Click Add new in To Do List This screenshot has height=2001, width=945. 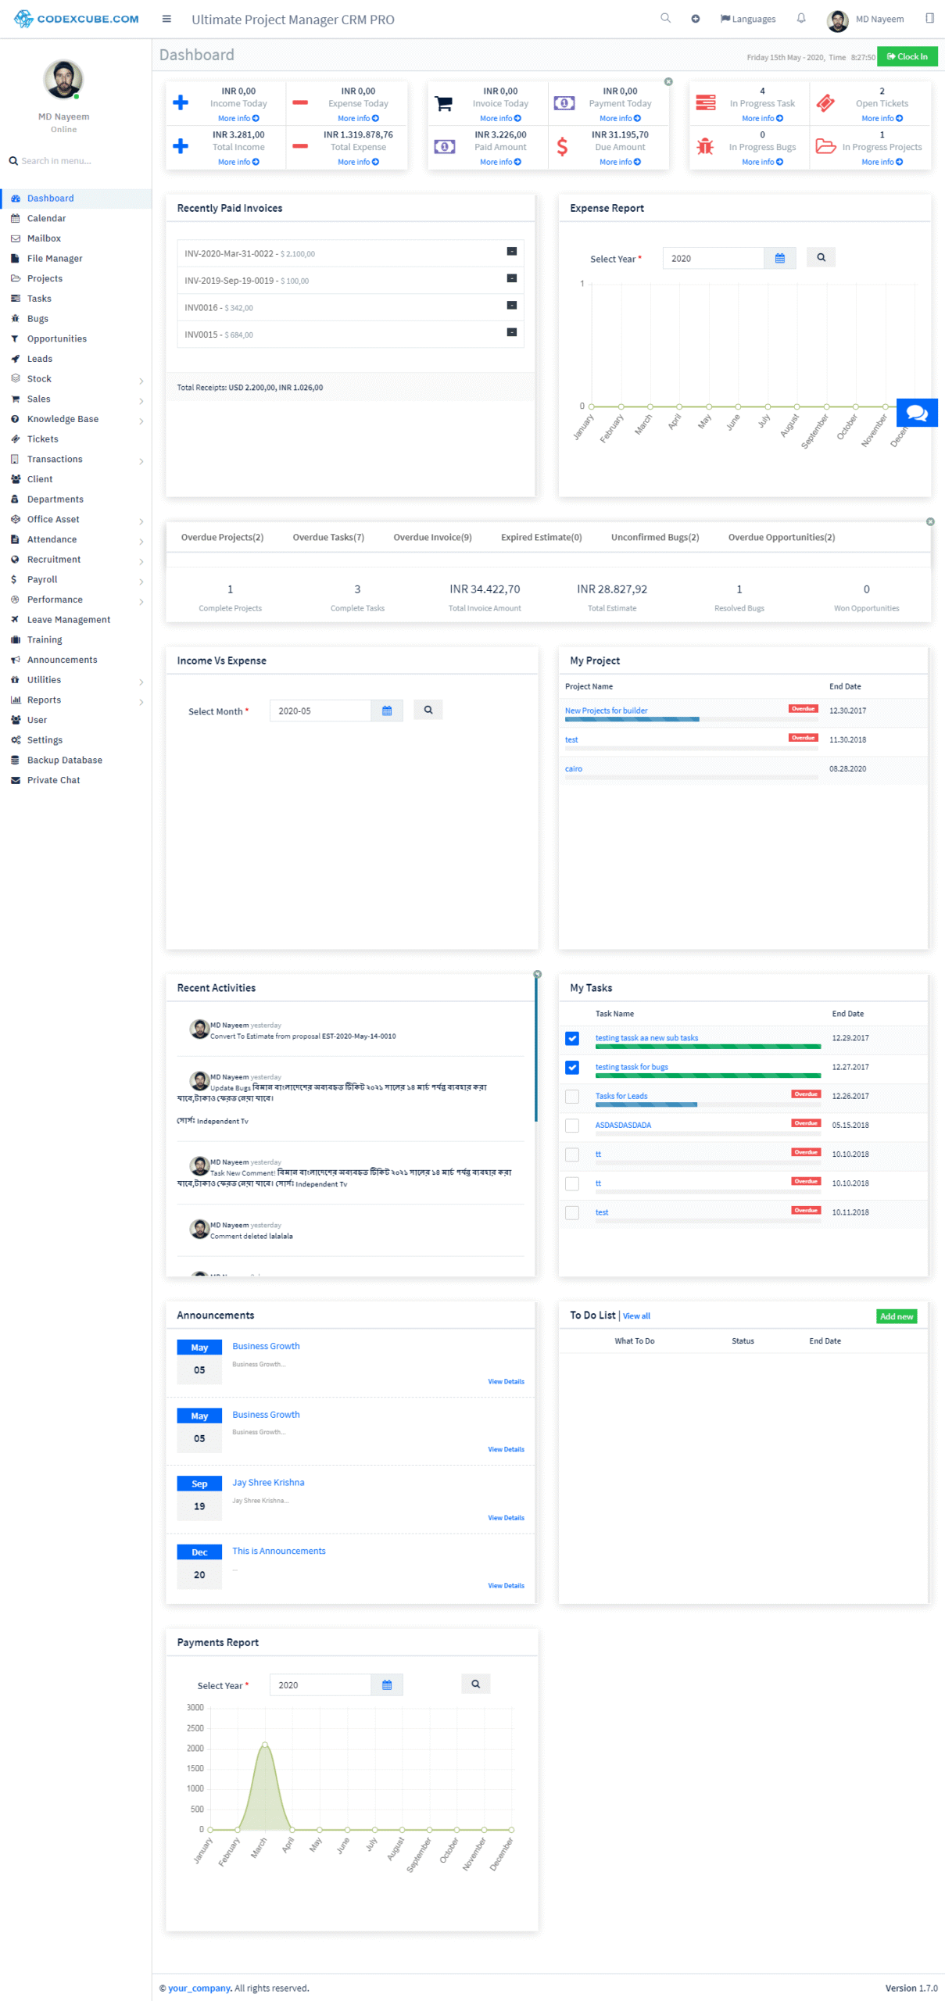(896, 1316)
